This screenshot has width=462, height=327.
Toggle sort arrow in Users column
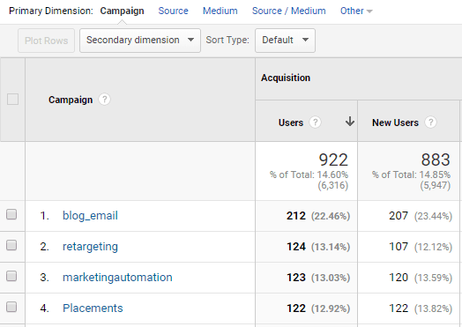[x=350, y=122]
